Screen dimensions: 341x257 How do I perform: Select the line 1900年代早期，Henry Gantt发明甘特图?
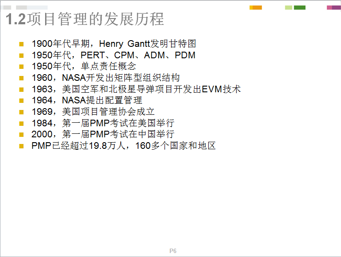coord(114,44)
